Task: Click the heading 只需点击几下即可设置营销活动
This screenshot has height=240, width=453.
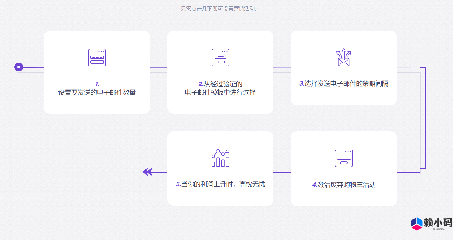Action: coord(219,9)
